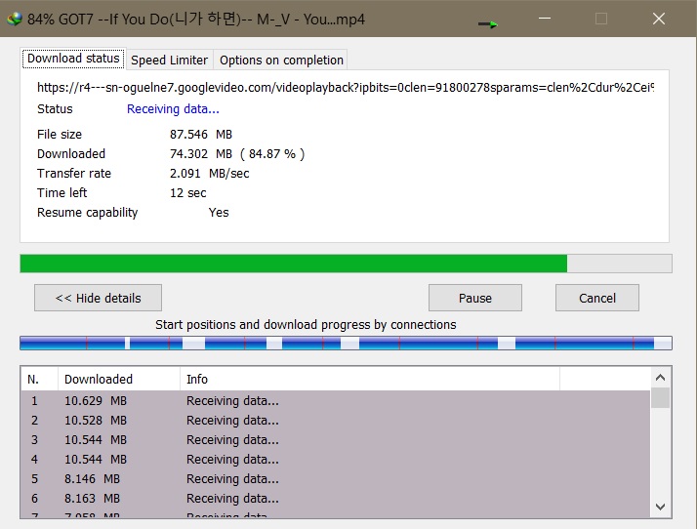Cancel the download

597,298
